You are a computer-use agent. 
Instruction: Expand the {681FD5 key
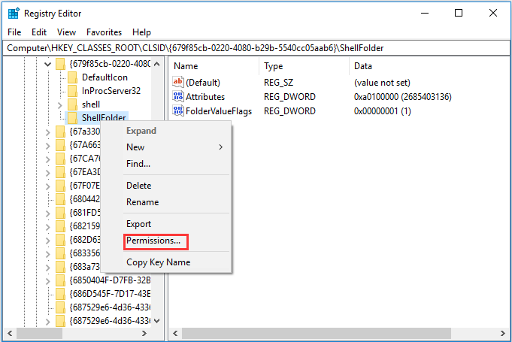tap(47, 213)
